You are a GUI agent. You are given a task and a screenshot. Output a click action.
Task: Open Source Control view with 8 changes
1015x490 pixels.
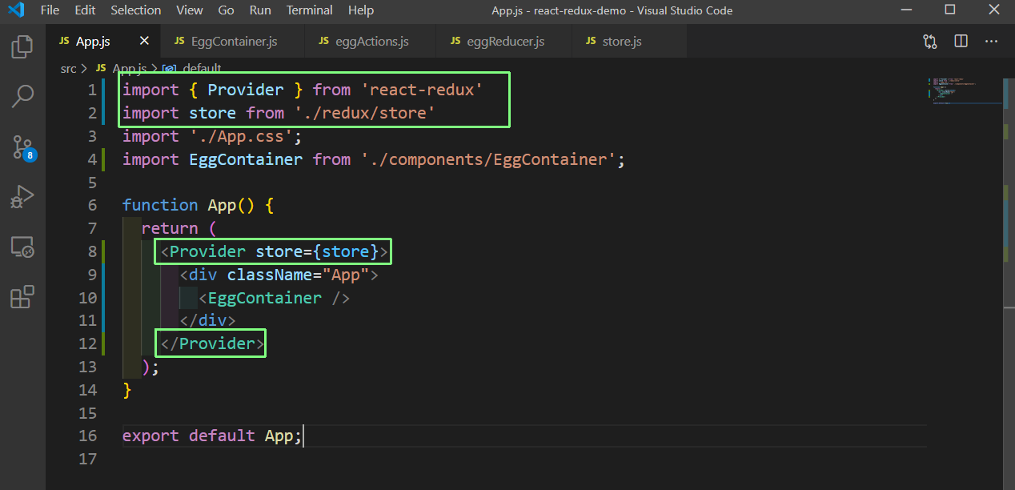22,147
